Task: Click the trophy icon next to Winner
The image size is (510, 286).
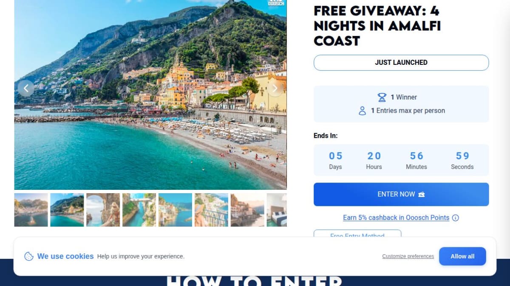Action: tap(382, 97)
